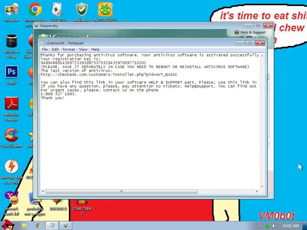Click Notepad vertical scroll down arrow
Image resolution: width=307 pixels, height=230 pixels.
[262, 187]
